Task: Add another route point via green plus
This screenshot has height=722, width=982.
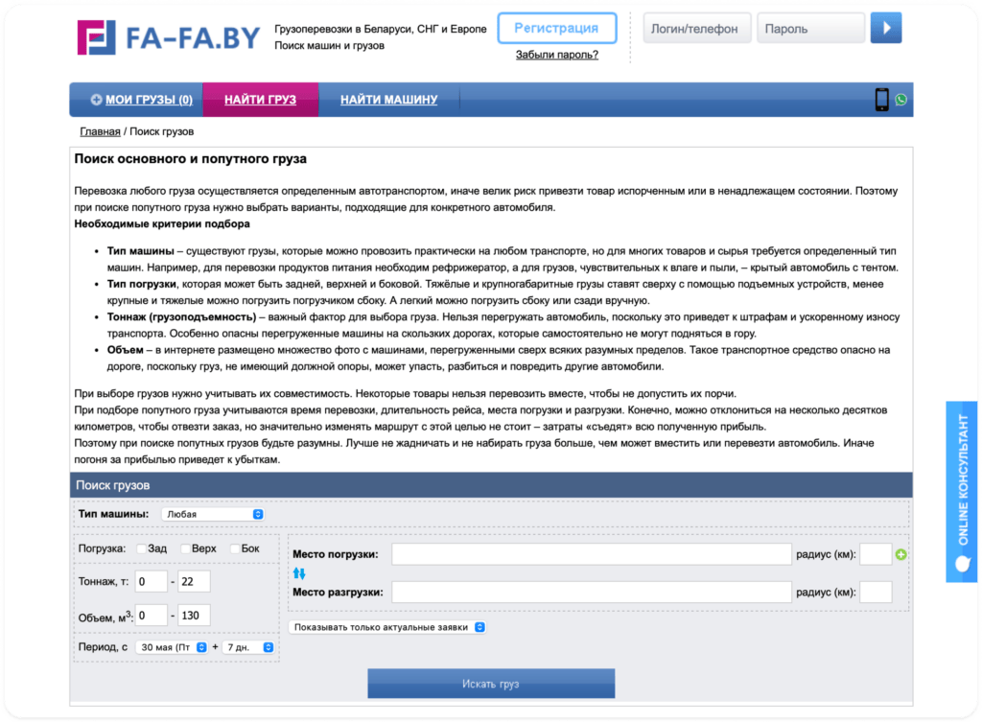Action: [900, 553]
